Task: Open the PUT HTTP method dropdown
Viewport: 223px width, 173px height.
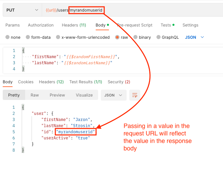Action: 22,10
